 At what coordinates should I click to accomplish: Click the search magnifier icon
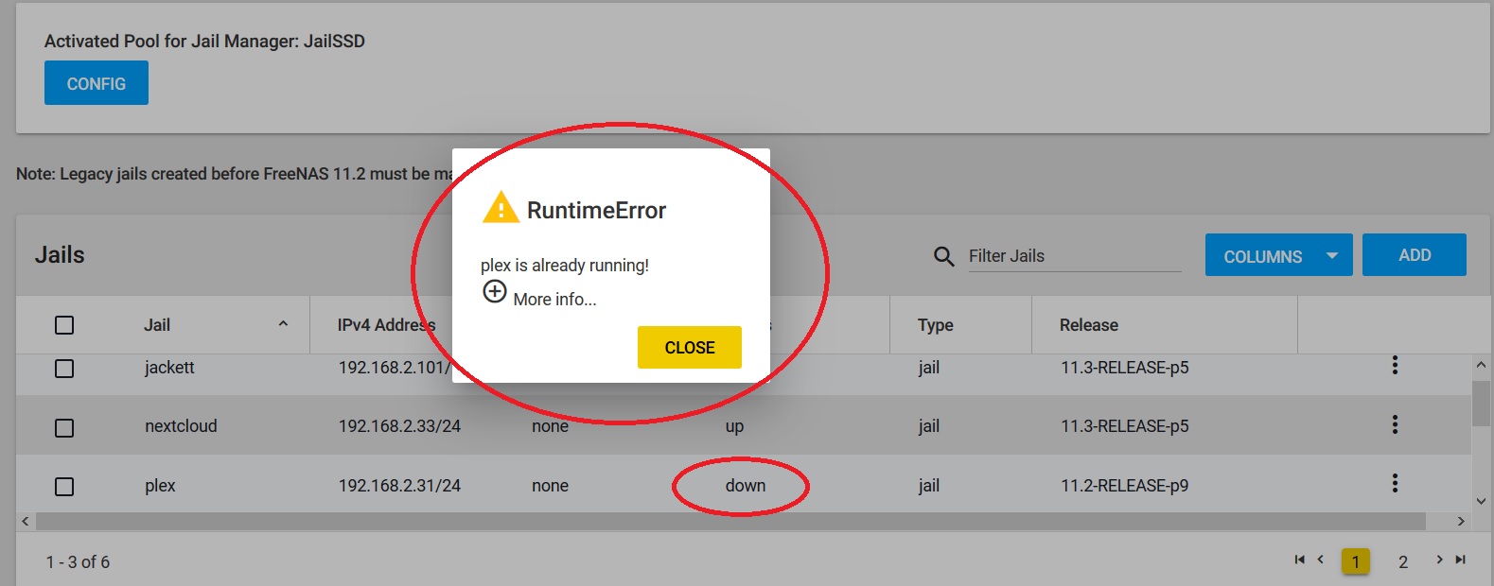(943, 256)
